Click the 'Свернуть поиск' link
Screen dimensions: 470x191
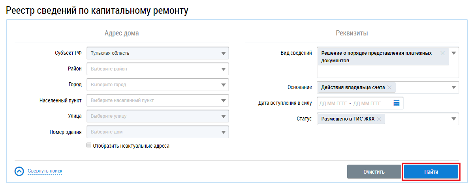45,171
